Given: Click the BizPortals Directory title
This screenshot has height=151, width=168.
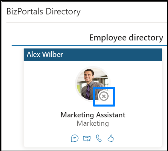Looking at the screenshot, I should click(44, 12).
